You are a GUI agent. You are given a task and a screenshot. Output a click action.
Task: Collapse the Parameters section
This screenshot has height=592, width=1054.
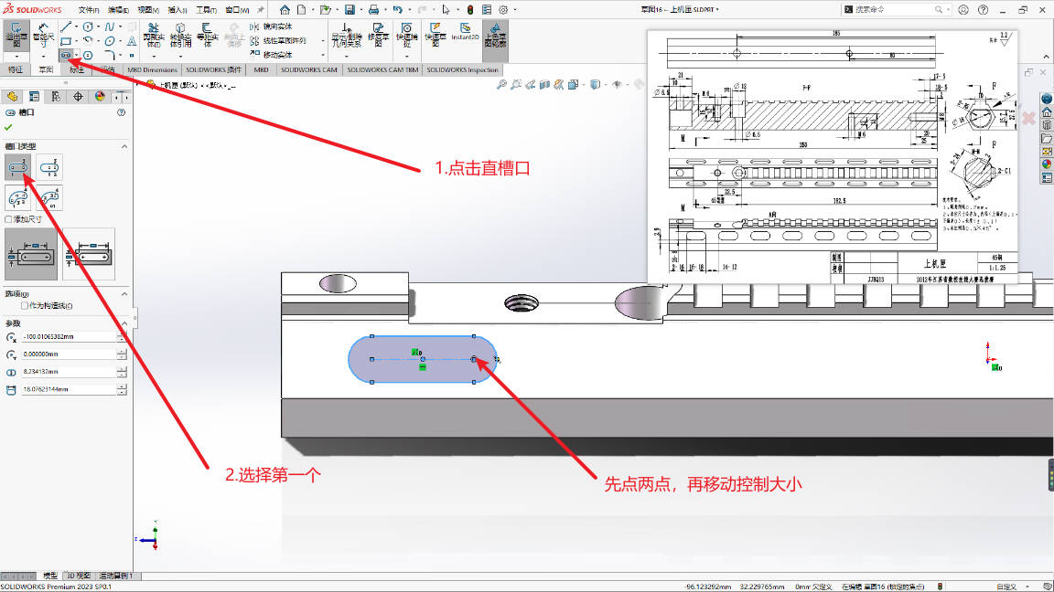coord(124,323)
